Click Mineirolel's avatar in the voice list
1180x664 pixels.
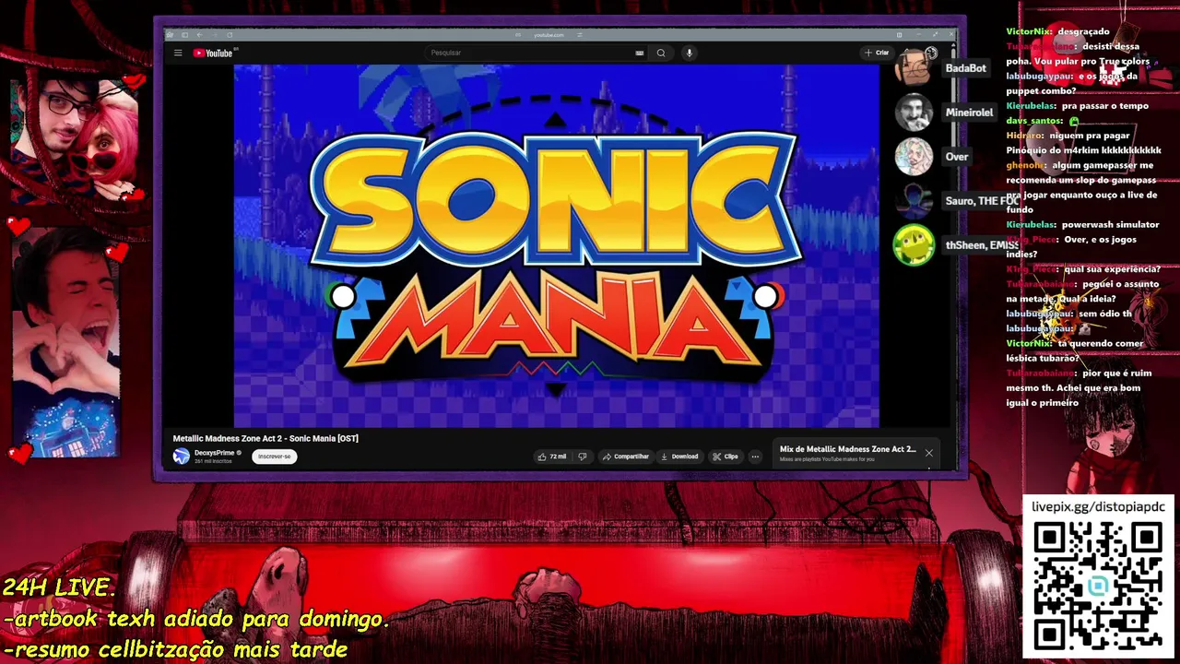(x=914, y=112)
